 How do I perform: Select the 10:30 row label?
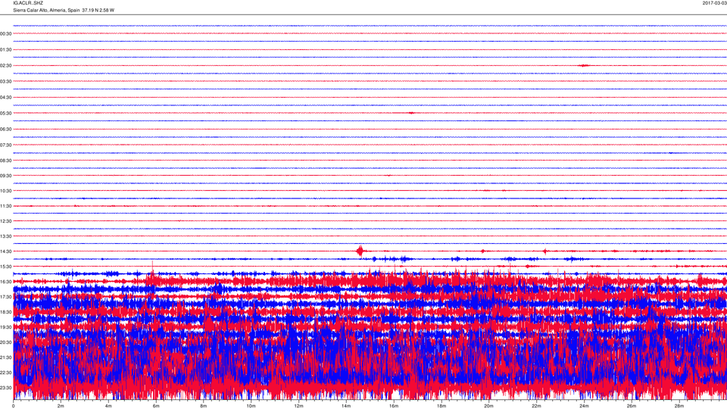coord(6,191)
